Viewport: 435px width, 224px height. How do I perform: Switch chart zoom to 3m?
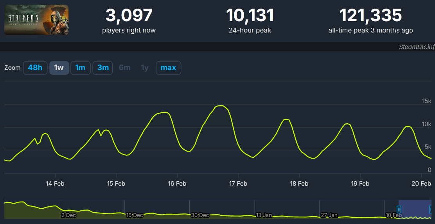coord(102,68)
